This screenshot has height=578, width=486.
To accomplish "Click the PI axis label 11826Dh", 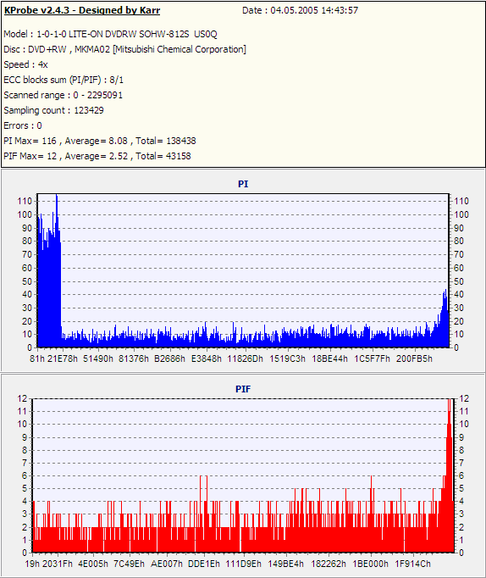I will (x=246, y=358).
